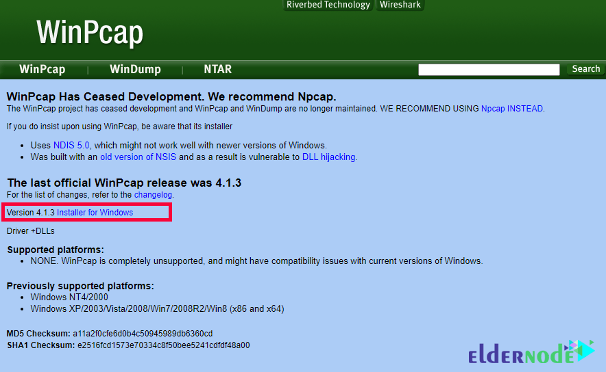Select the NTAR navigation item
The height and width of the screenshot is (372, 606).
(217, 69)
